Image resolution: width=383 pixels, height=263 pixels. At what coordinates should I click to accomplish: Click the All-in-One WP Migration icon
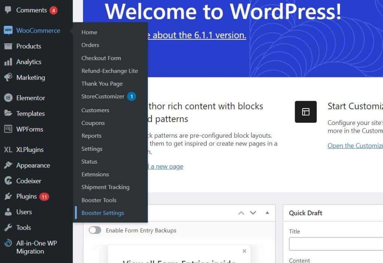tap(8, 243)
